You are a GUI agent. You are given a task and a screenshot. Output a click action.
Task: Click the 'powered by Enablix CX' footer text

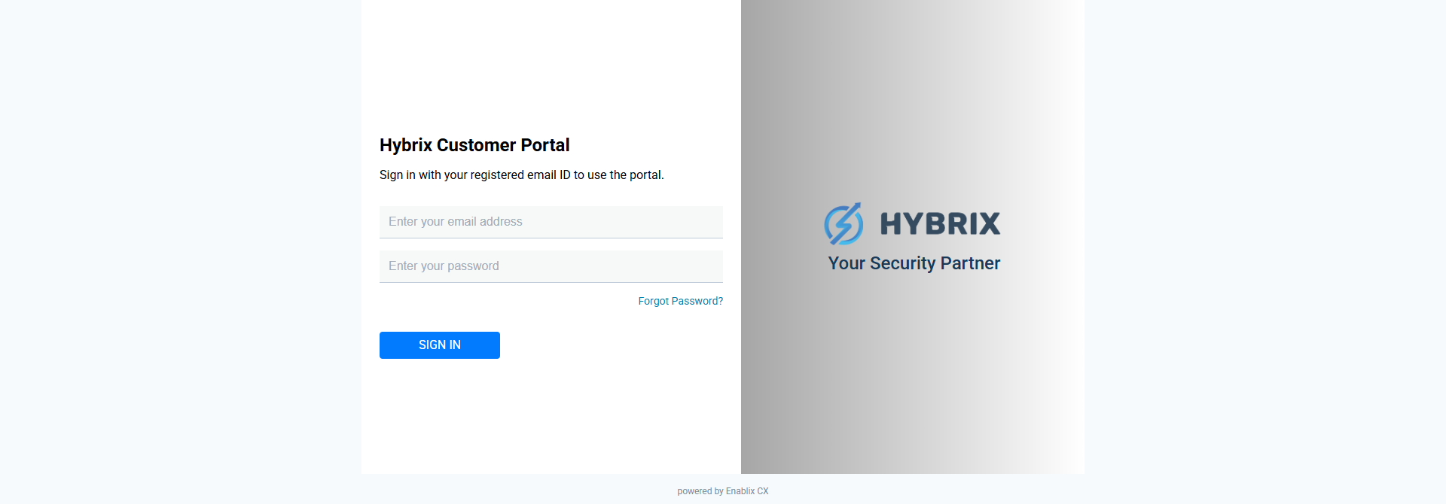(x=723, y=491)
